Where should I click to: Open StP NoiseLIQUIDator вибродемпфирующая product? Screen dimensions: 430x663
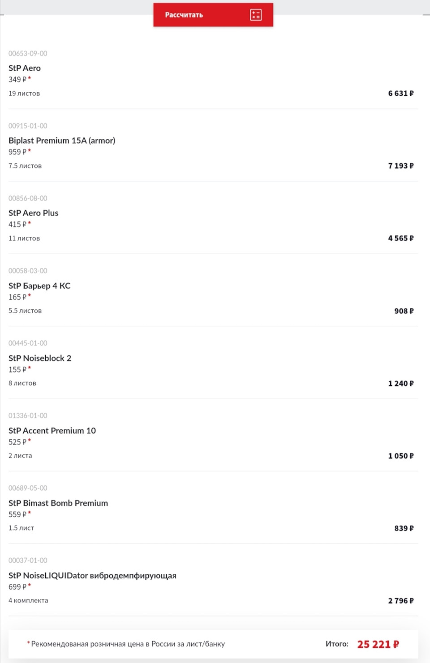(92, 576)
